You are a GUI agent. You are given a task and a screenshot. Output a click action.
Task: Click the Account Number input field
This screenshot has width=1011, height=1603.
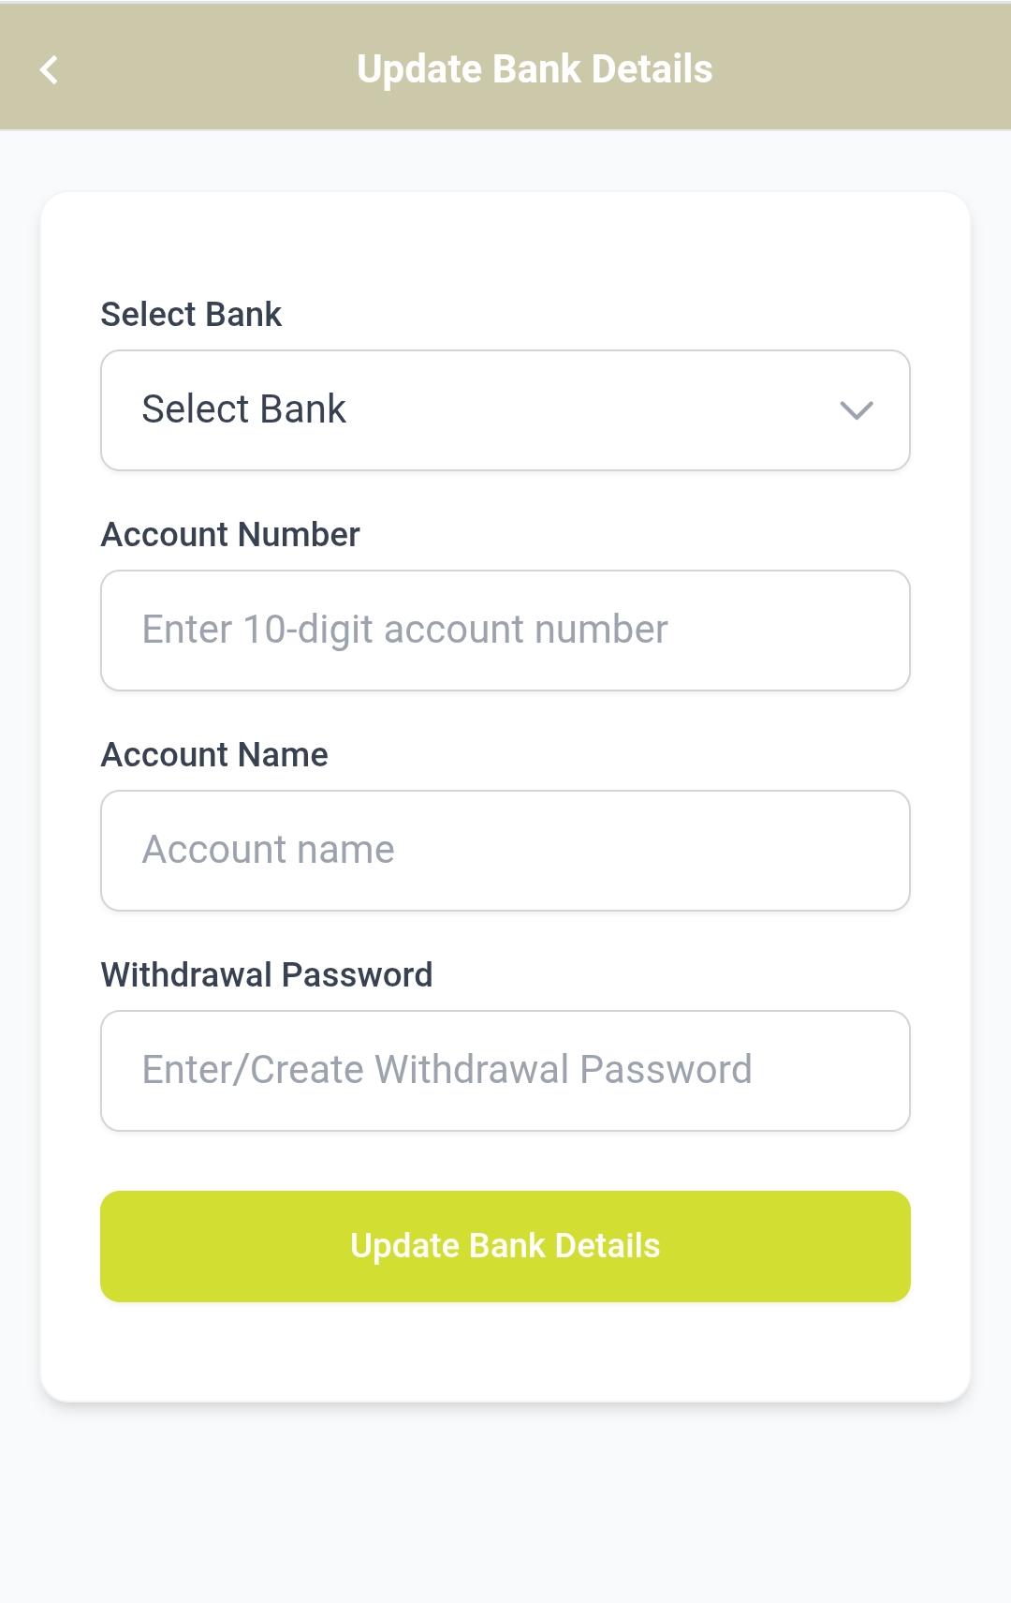coord(505,630)
